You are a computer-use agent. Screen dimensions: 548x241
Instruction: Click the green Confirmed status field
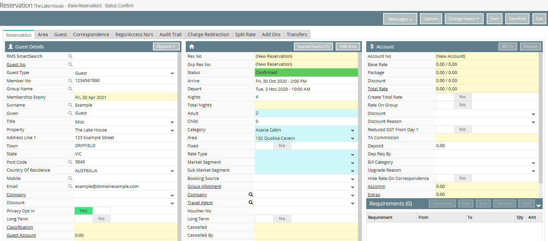(x=307, y=72)
